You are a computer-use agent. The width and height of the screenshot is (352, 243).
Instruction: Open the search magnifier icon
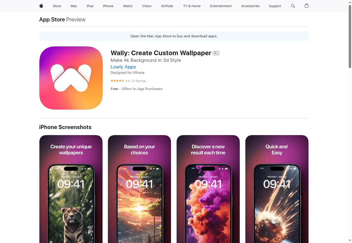coord(293,6)
